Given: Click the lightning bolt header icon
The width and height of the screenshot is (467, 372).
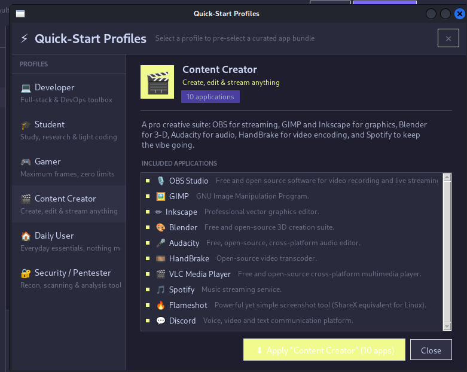Looking at the screenshot, I should pyautogui.click(x=24, y=38).
